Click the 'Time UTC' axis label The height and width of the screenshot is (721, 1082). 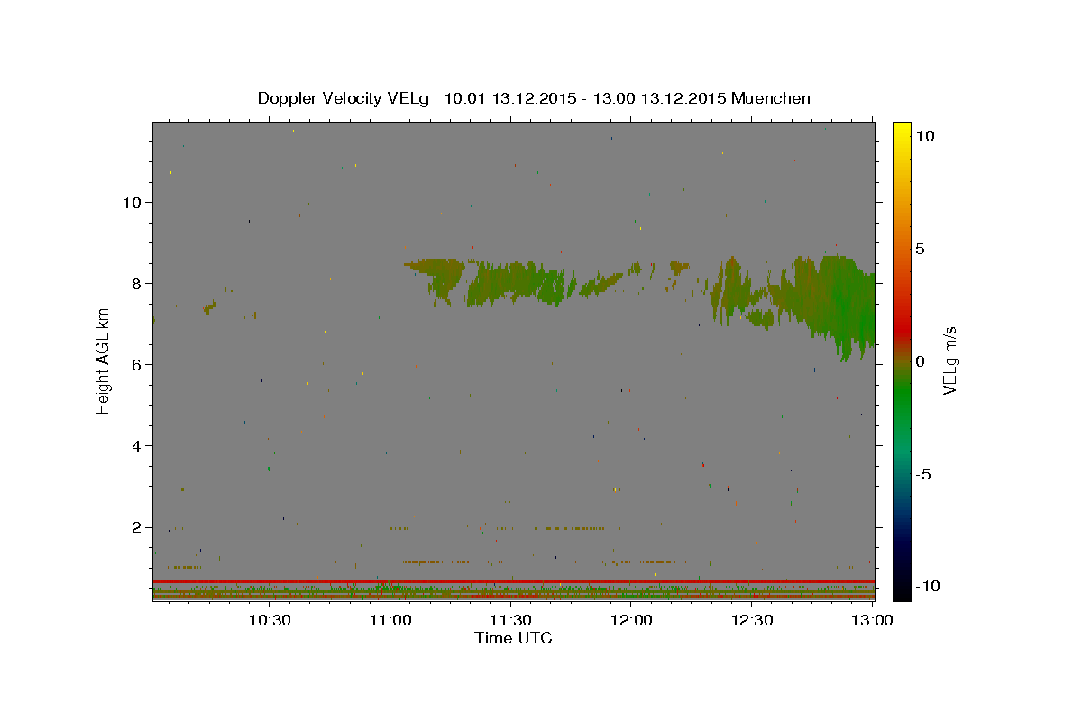tap(513, 638)
